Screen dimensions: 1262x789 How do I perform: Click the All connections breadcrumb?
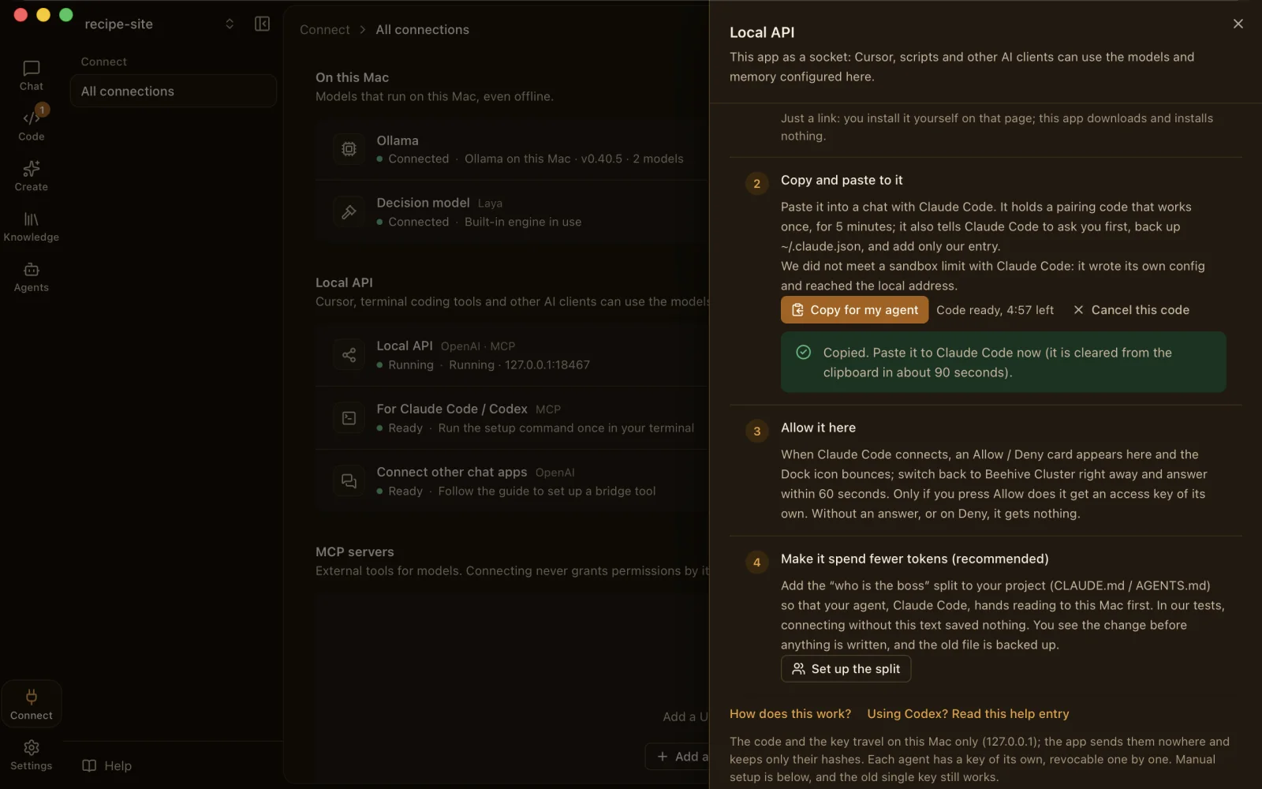[422, 29]
